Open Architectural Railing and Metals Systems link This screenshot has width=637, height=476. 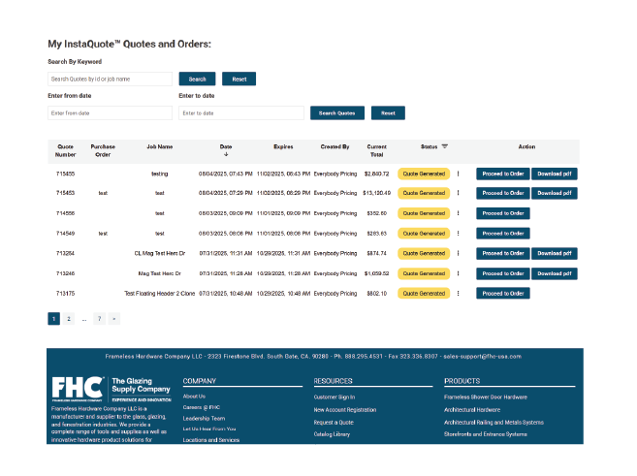pyautogui.click(x=494, y=423)
